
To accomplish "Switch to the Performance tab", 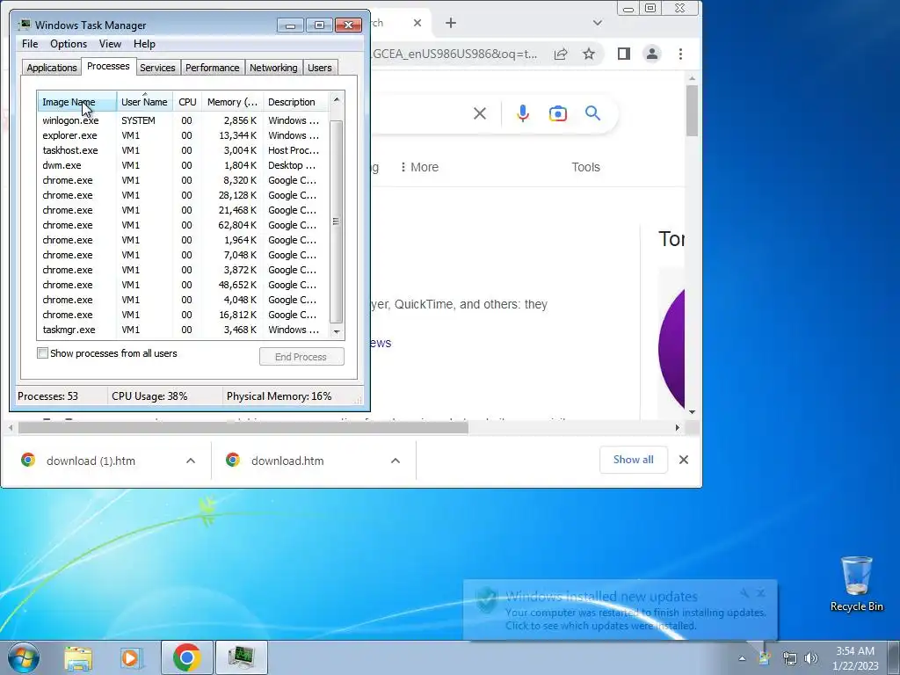I will pos(212,68).
